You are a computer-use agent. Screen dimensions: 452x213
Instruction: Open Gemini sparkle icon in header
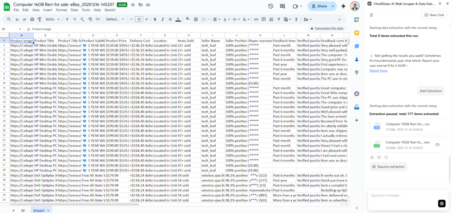coord(343,6)
